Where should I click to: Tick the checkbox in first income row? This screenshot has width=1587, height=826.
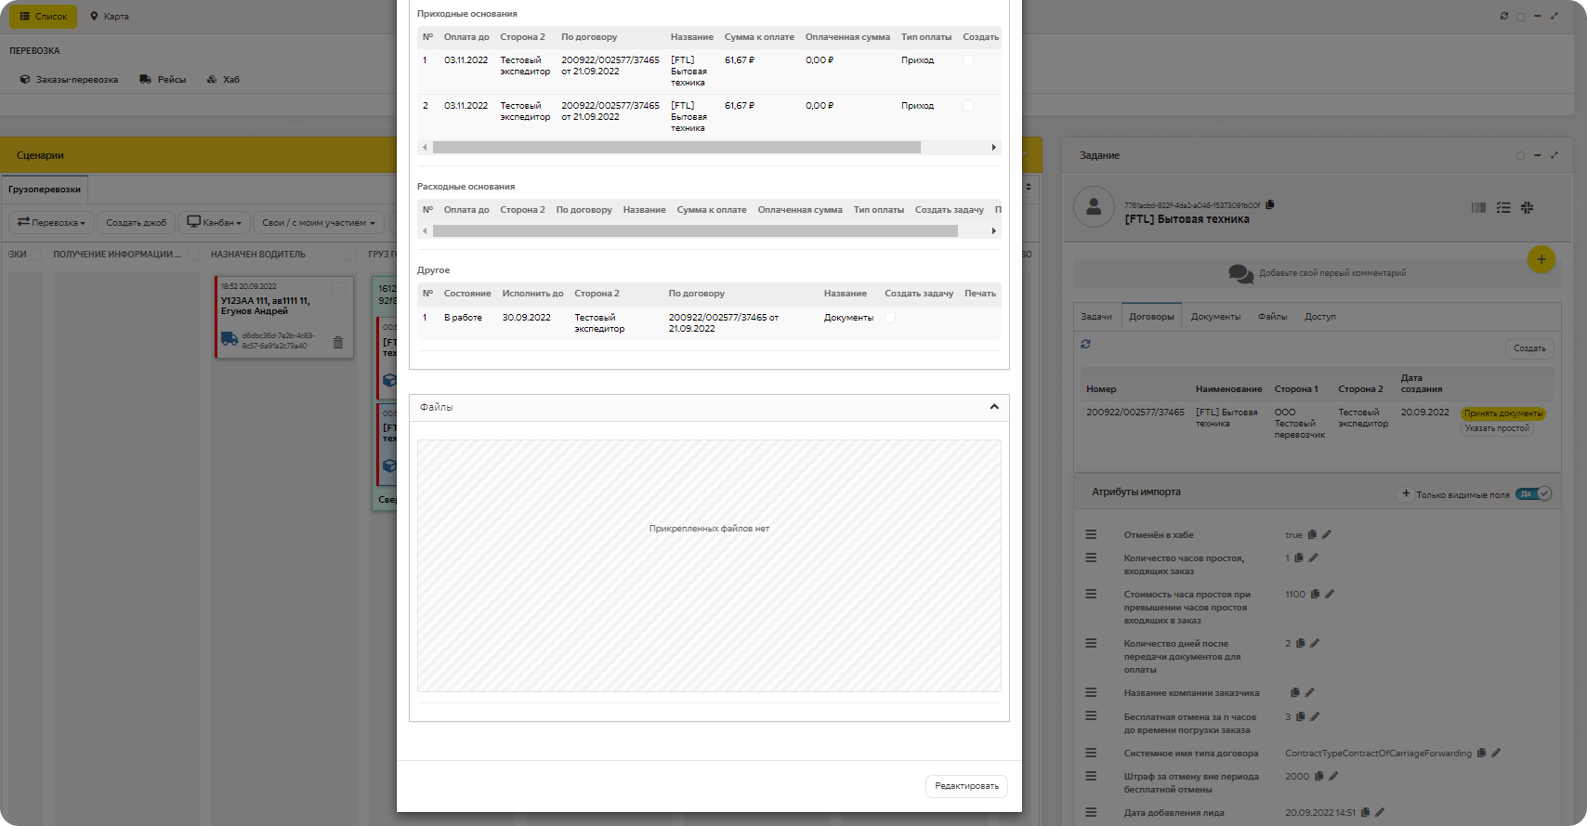point(968,60)
